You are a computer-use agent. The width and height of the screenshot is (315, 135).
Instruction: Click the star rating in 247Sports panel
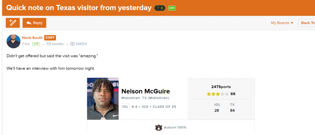tap(218, 94)
